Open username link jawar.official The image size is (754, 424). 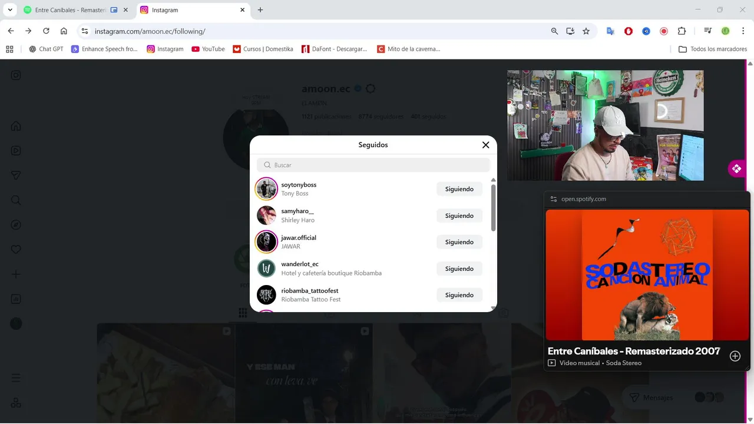(299, 238)
